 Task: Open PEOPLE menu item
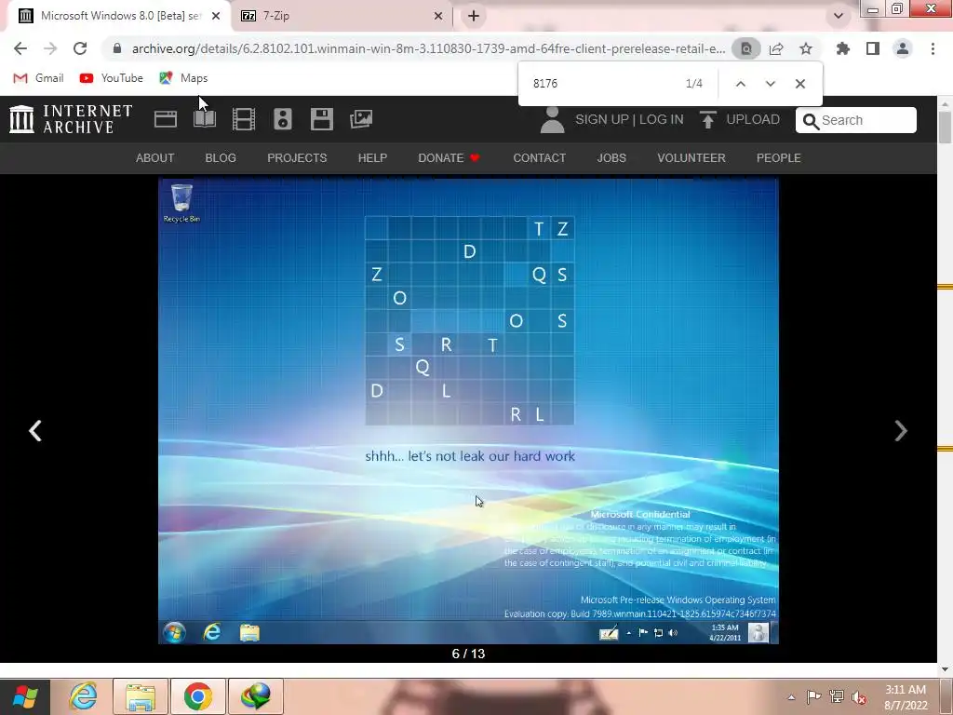(x=779, y=158)
